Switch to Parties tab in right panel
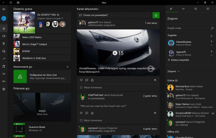Image resolution: width=216 pixels, height=138 pixels. click(x=183, y=9)
